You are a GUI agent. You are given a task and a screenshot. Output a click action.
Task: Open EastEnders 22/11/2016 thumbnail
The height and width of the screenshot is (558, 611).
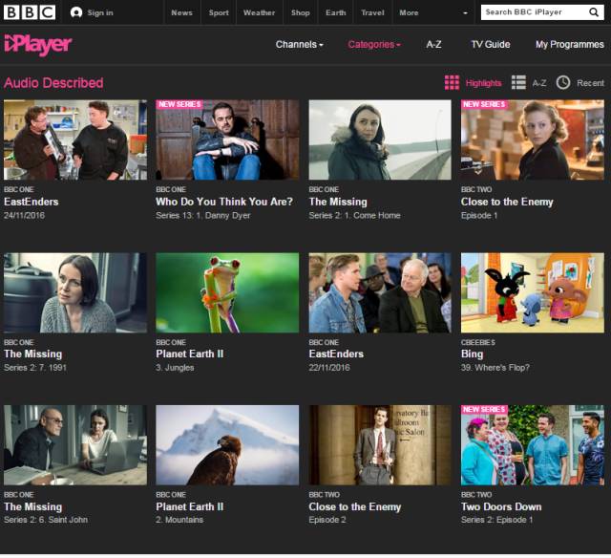click(380, 292)
